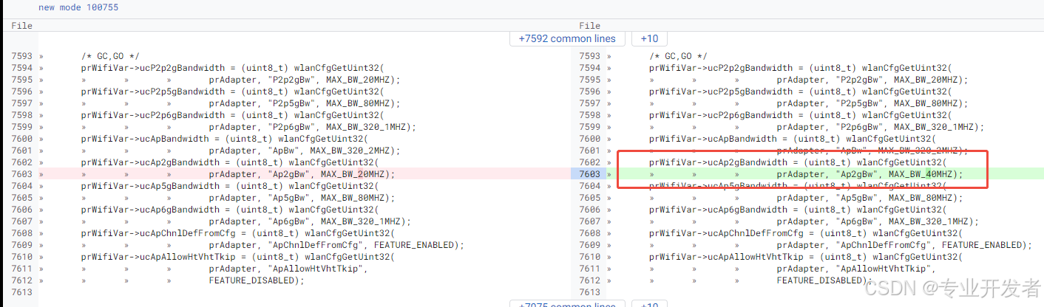Click the 'new mode 100755' text
This screenshot has height=307, width=1044.
point(78,7)
